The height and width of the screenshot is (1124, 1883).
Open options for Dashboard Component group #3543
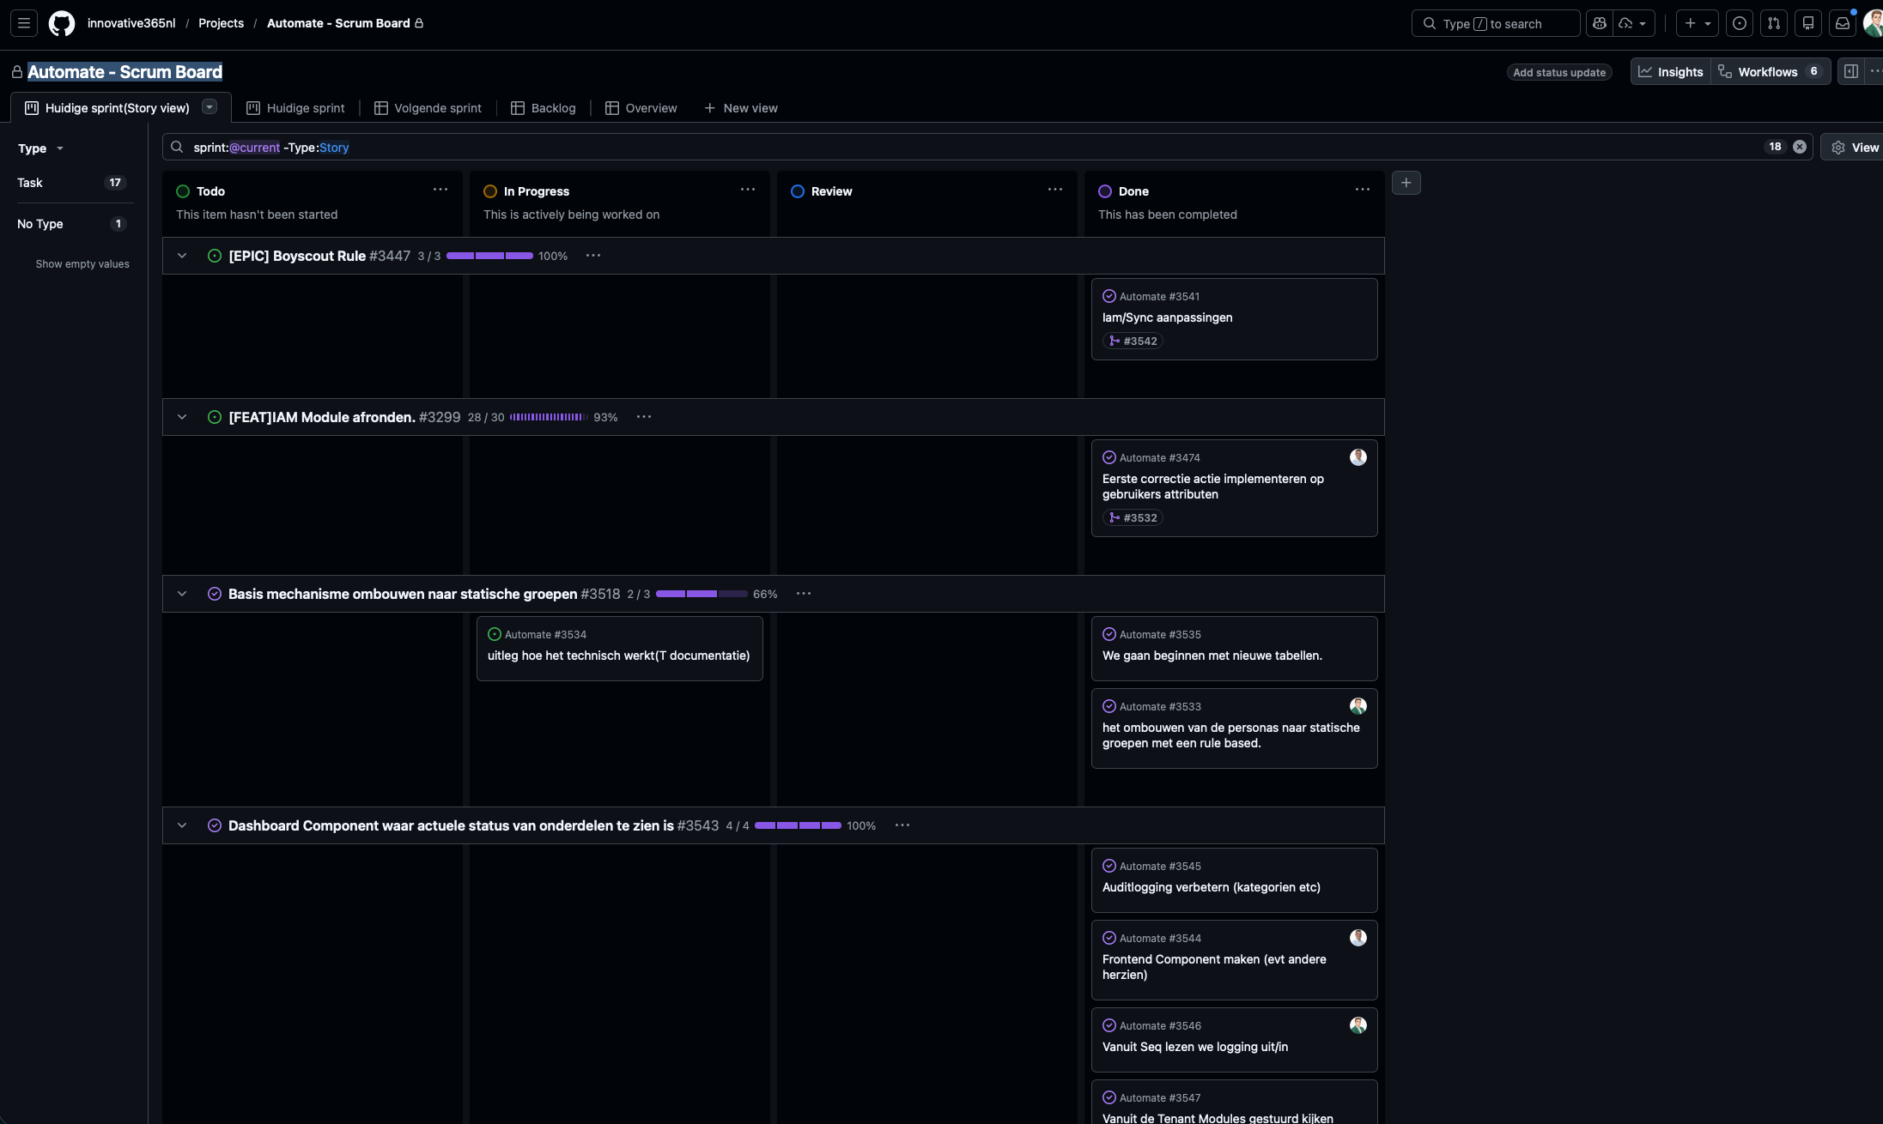click(x=902, y=825)
